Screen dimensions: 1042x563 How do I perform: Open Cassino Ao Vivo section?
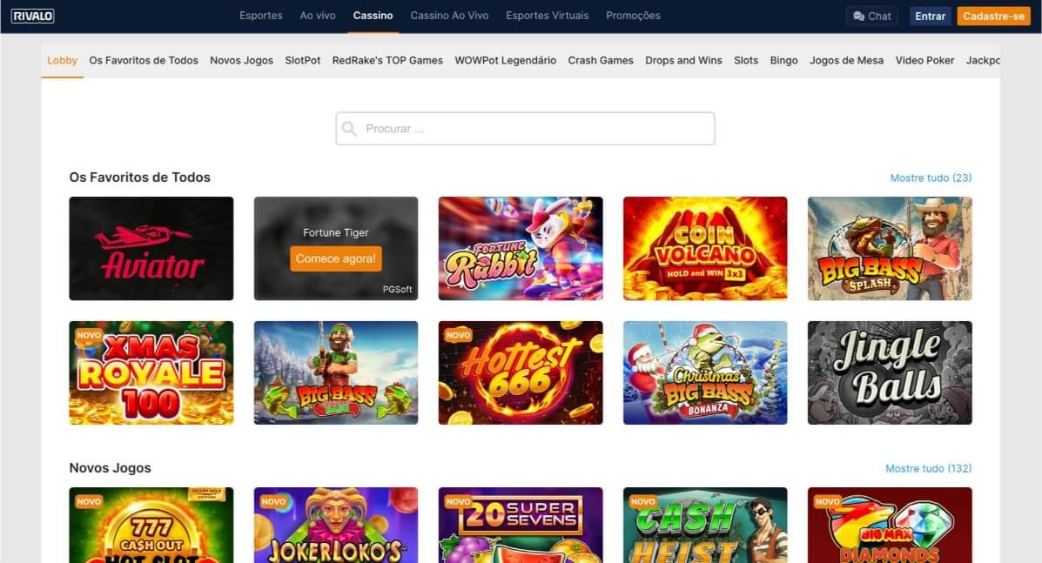pos(449,16)
